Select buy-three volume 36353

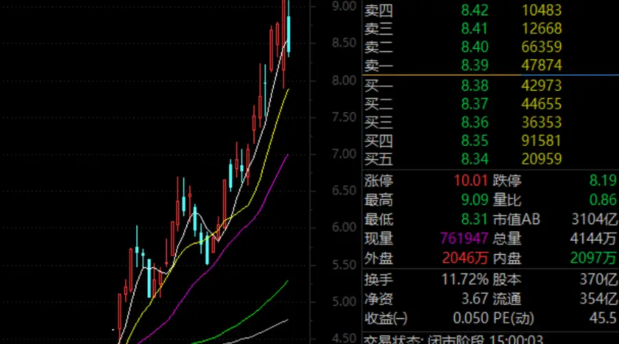click(x=542, y=122)
